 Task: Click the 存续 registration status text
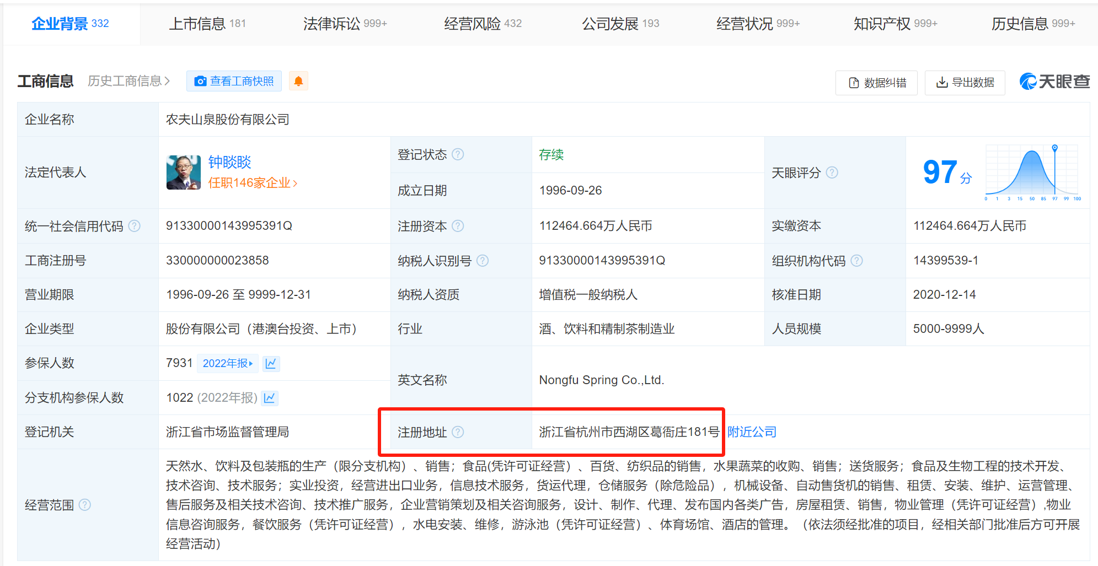tap(551, 154)
